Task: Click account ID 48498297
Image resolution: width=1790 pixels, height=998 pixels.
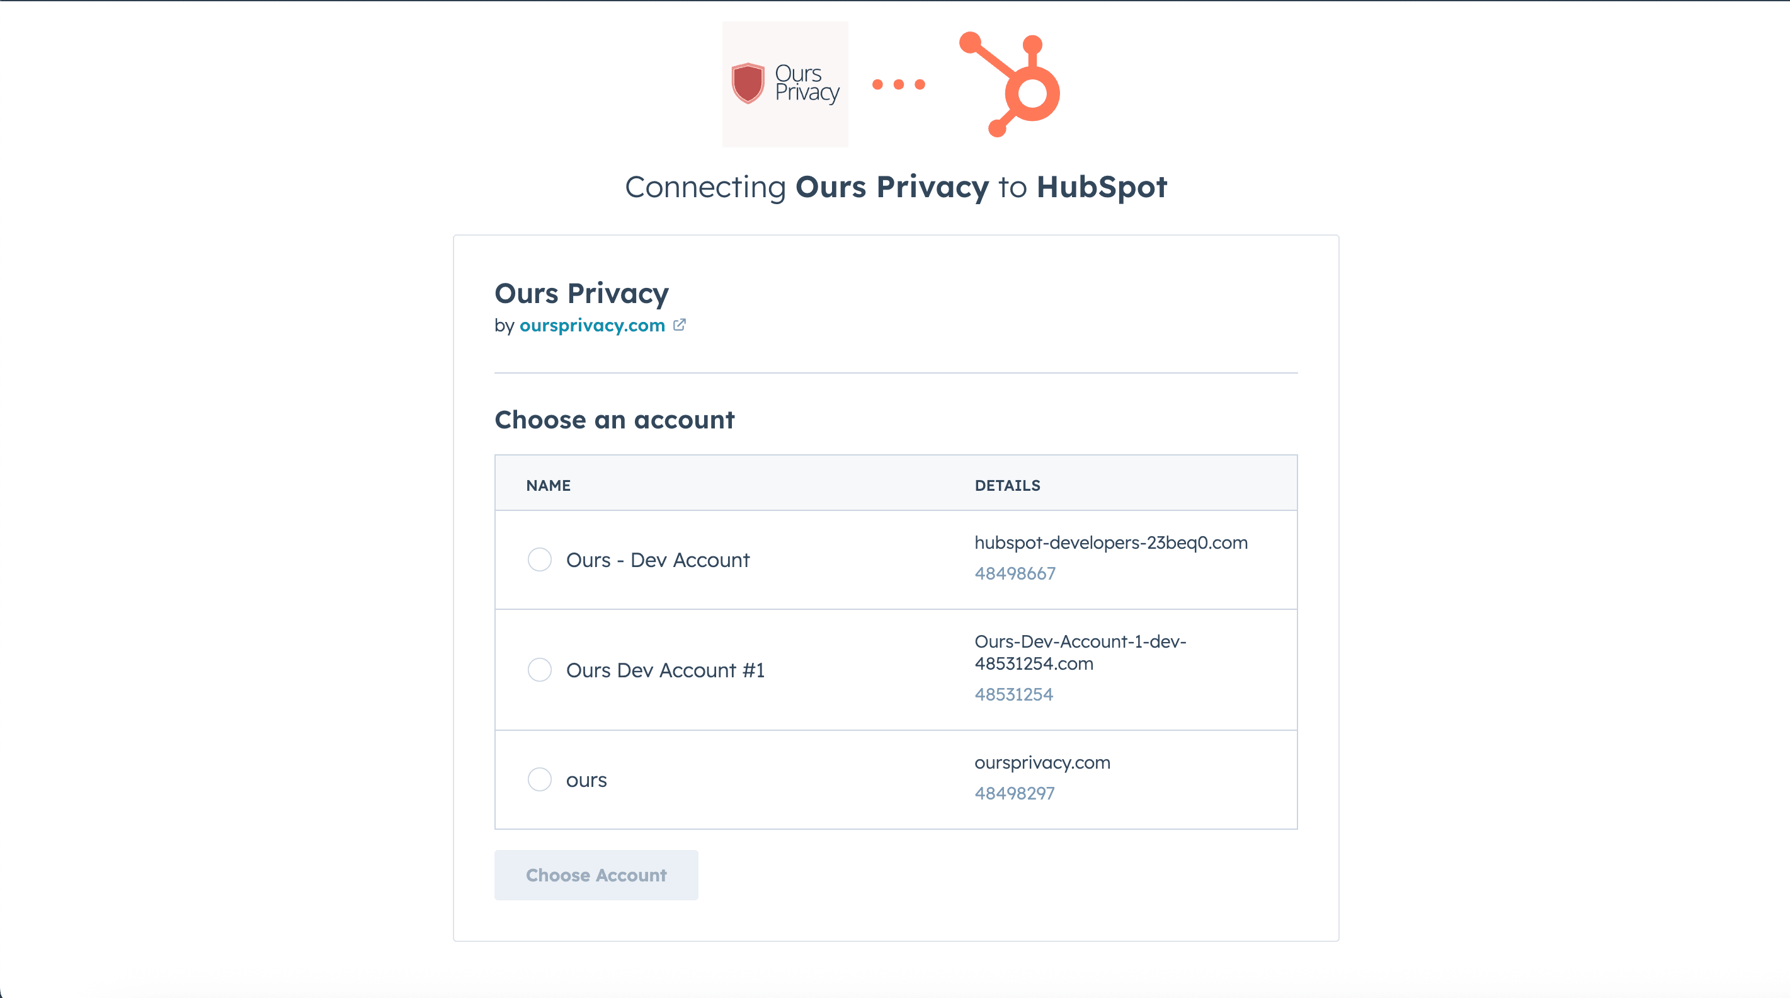Action: 1014,793
